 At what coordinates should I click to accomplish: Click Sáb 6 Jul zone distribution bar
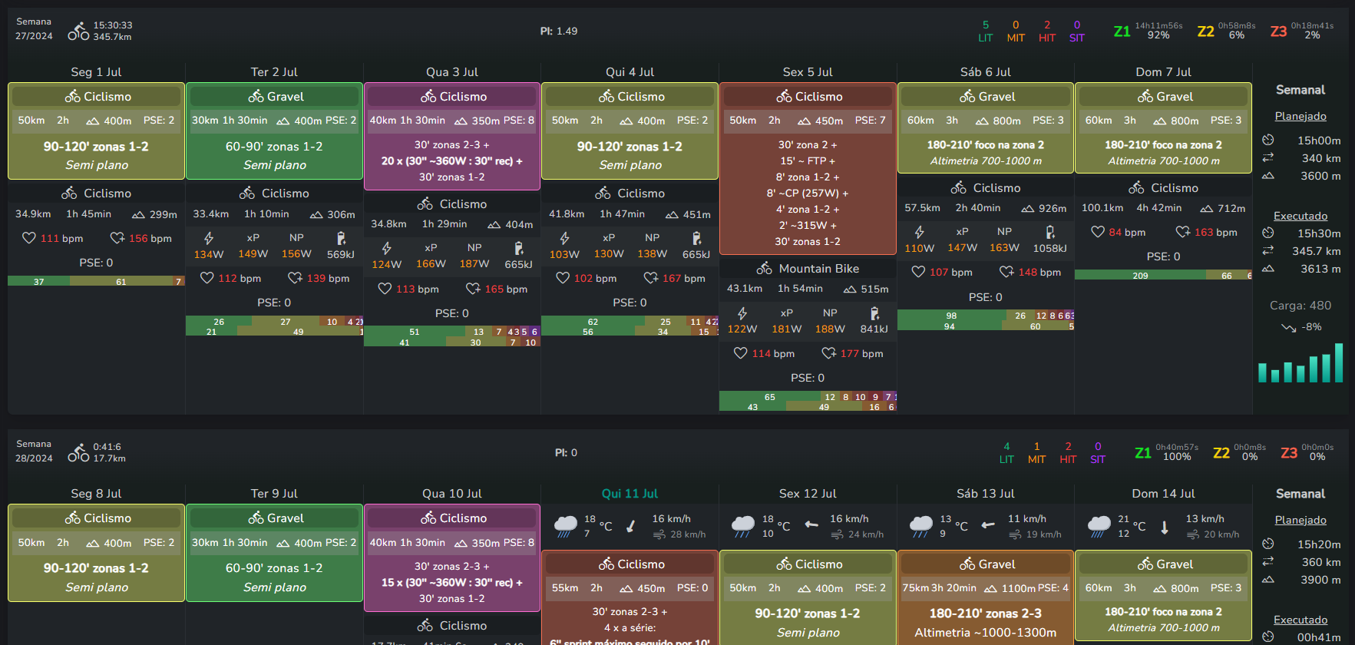tap(986, 320)
